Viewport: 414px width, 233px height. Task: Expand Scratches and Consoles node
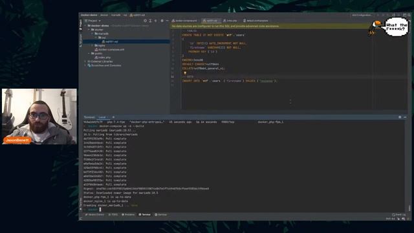pyautogui.click(x=85, y=65)
